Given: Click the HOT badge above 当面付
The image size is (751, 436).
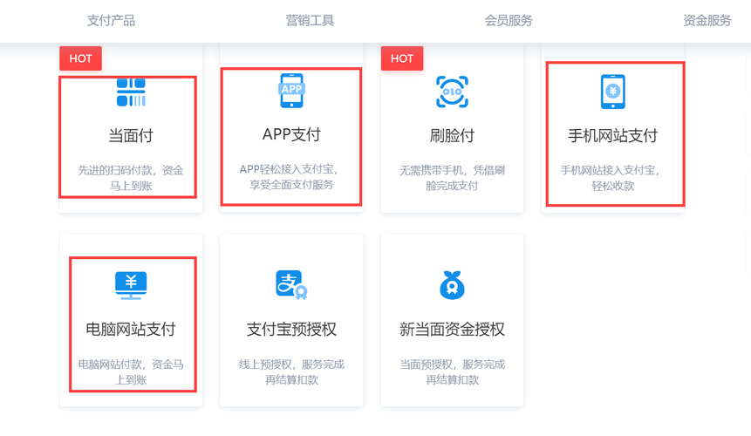Looking at the screenshot, I should point(80,58).
